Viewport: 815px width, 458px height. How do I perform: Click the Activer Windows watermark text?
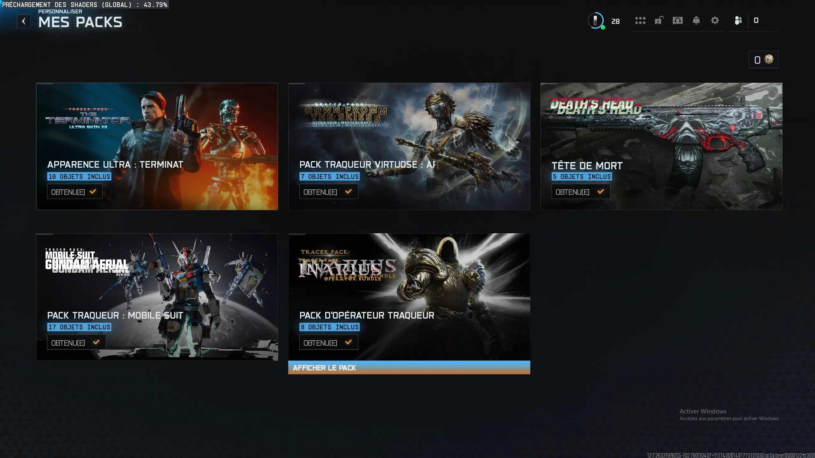(703, 412)
